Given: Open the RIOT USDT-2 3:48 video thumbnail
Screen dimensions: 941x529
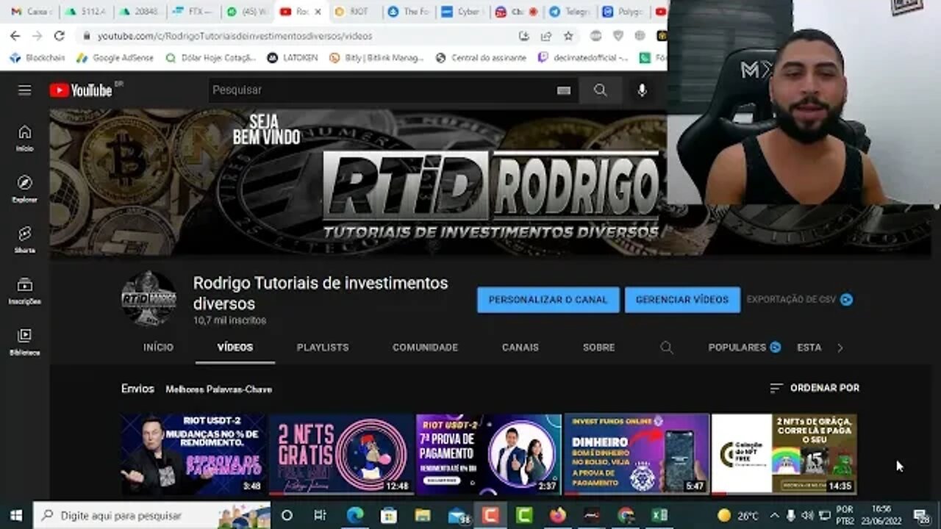Looking at the screenshot, I should pos(194,454).
